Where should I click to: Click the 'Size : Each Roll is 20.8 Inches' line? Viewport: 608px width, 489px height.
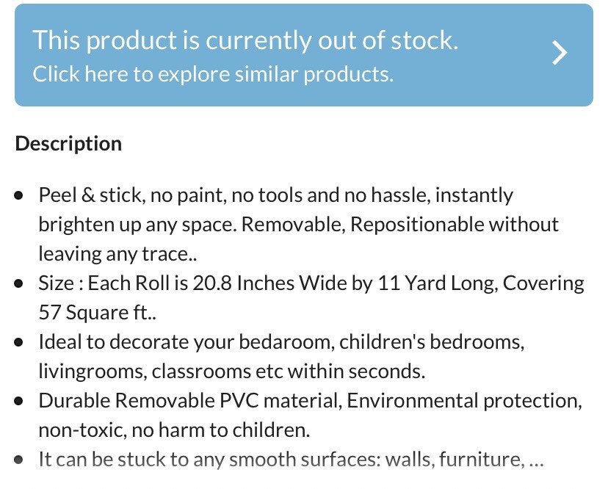311,283
